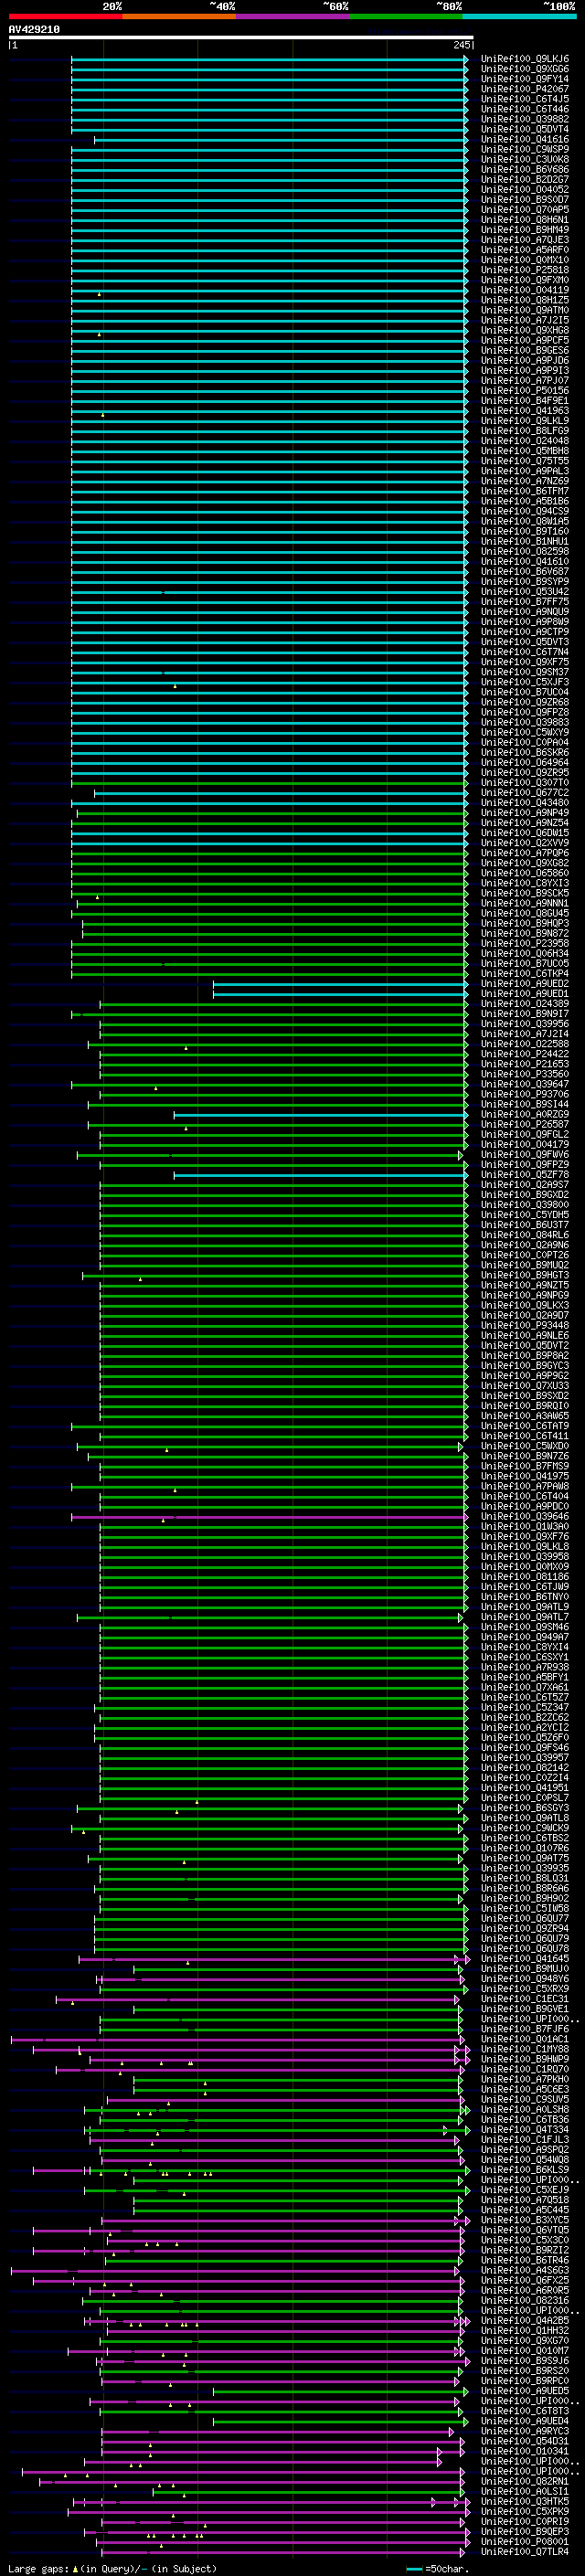Click the UniRef100_P93448 label
This screenshot has width=585, height=2576.
pyautogui.click(x=525, y=1325)
